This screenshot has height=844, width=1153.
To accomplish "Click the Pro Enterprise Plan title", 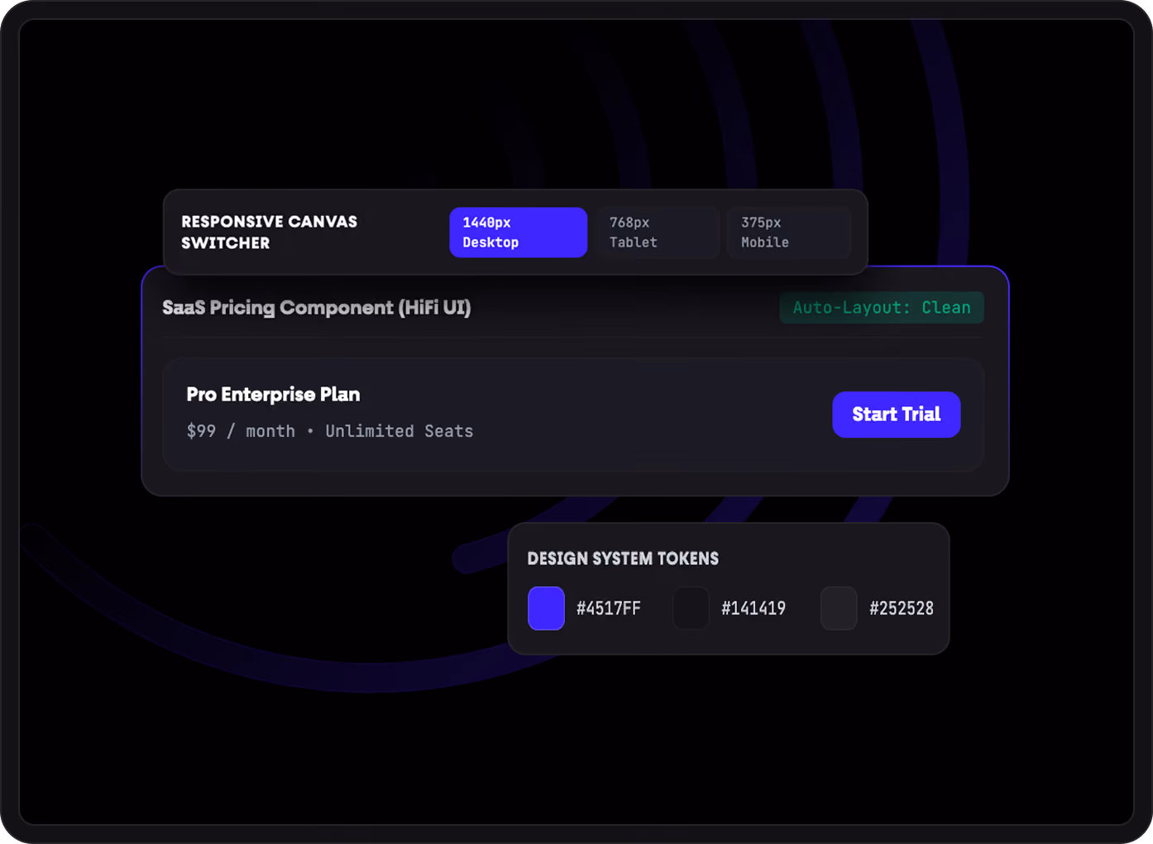I will 273,395.
